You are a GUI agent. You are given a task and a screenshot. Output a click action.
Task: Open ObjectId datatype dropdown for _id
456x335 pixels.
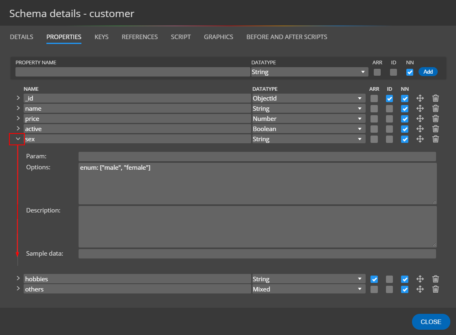pyautogui.click(x=309, y=98)
